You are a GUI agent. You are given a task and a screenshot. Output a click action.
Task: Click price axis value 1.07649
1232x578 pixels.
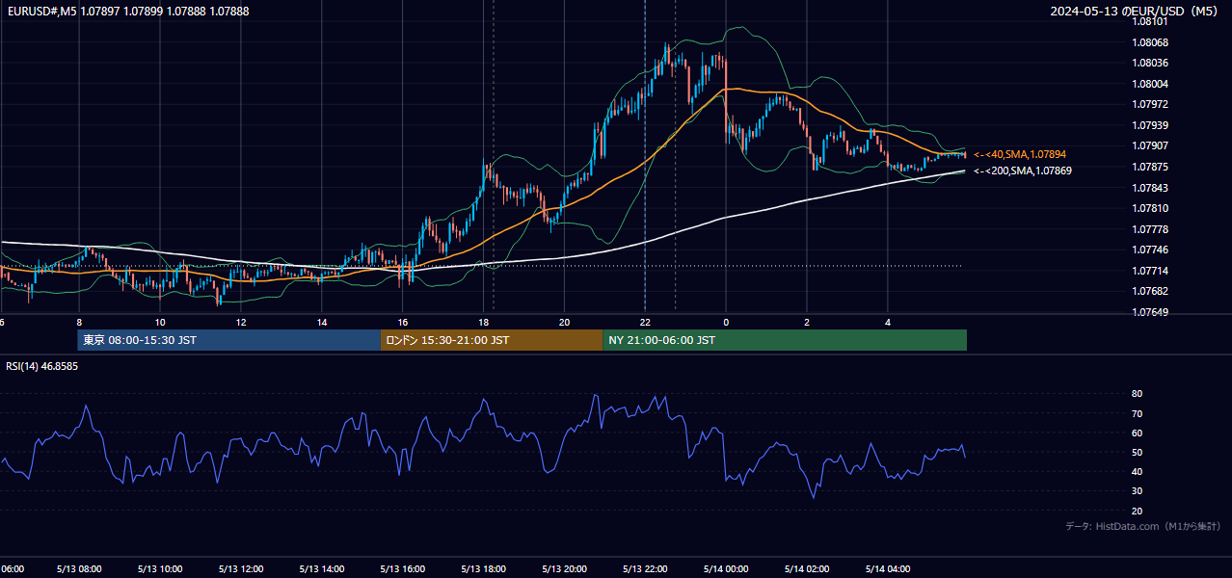1151,312
